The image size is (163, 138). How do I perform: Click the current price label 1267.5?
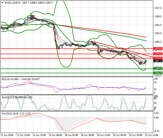pyautogui.click(x=158, y=61)
